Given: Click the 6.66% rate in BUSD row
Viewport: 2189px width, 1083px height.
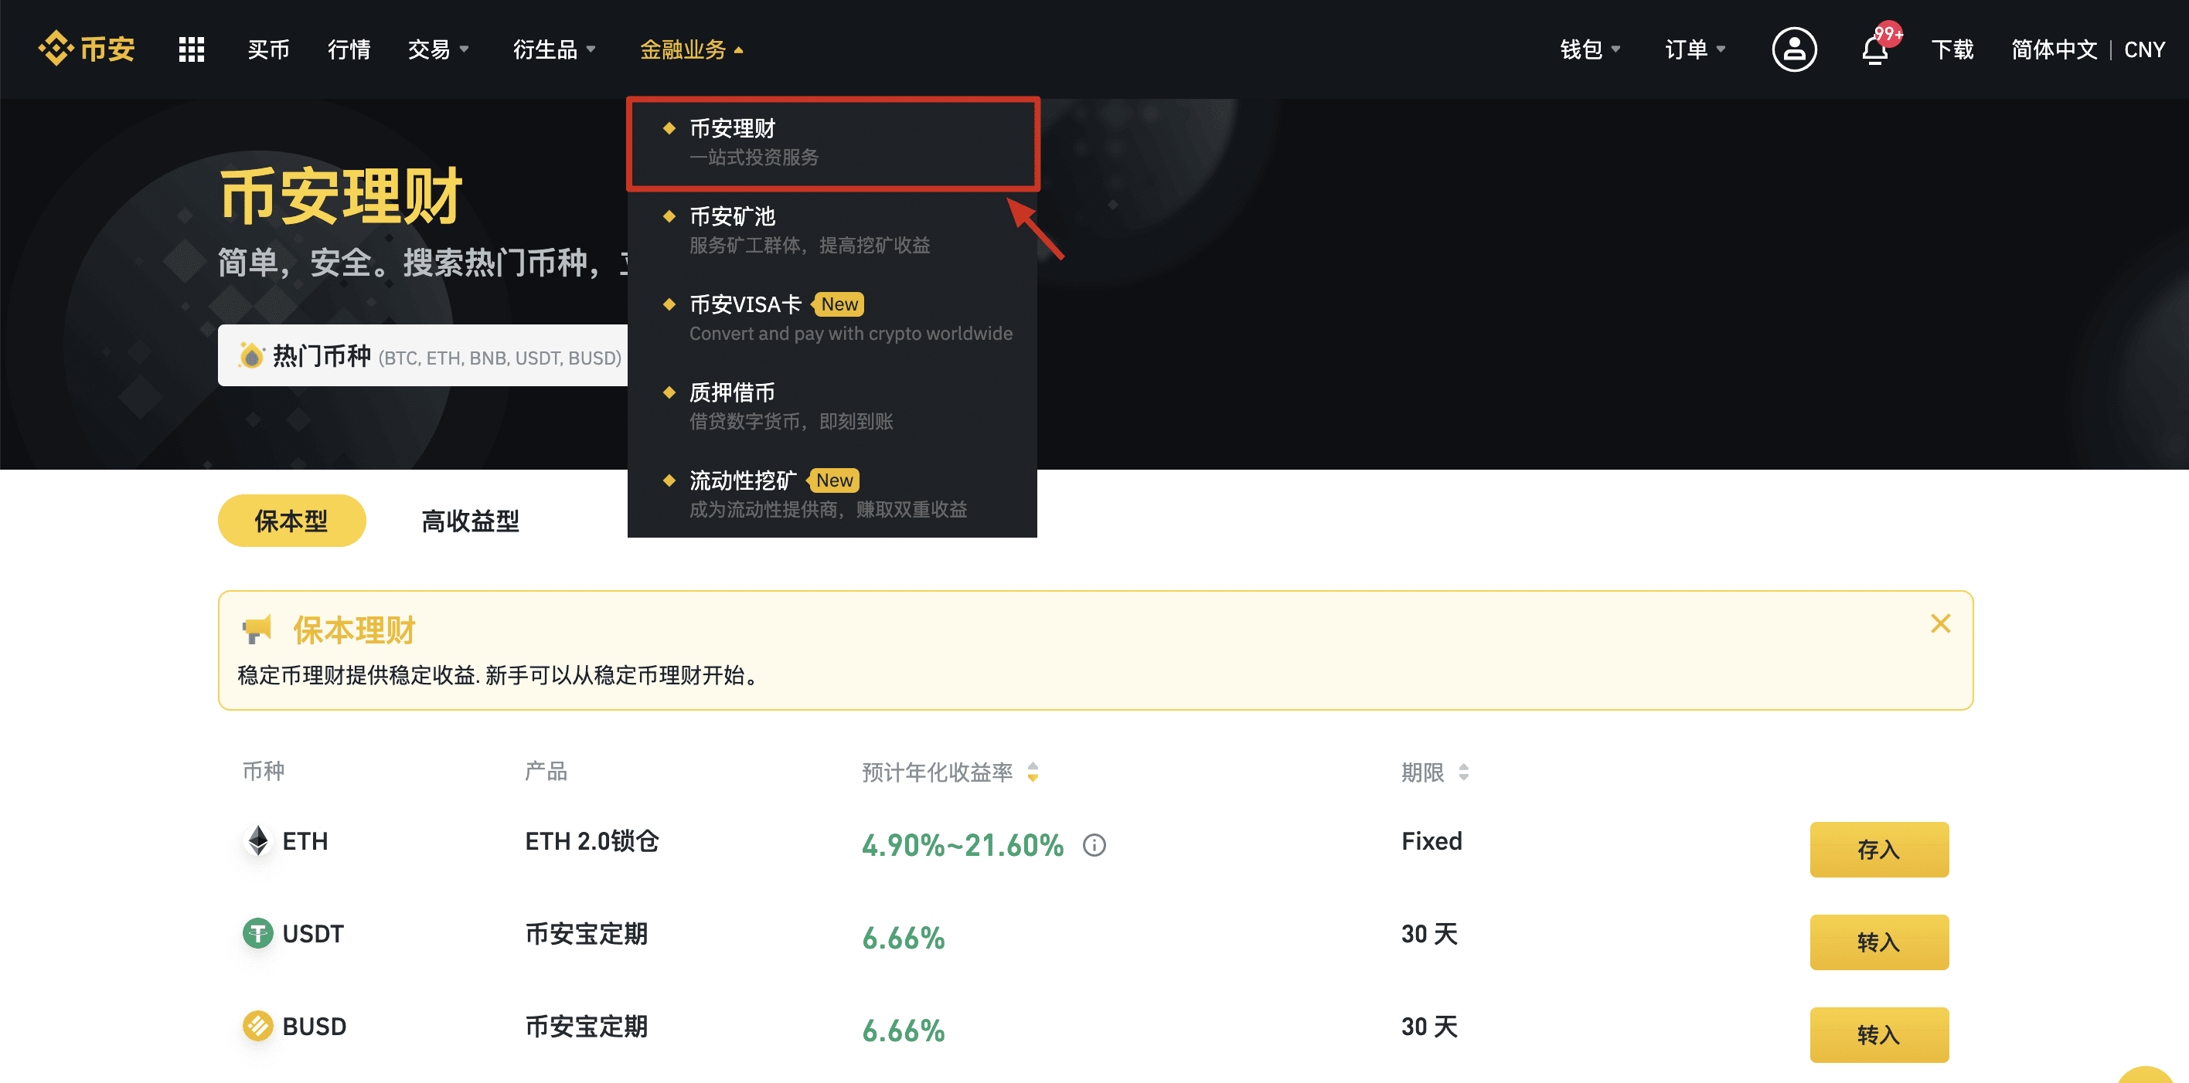Looking at the screenshot, I should (x=904, y=1030).
